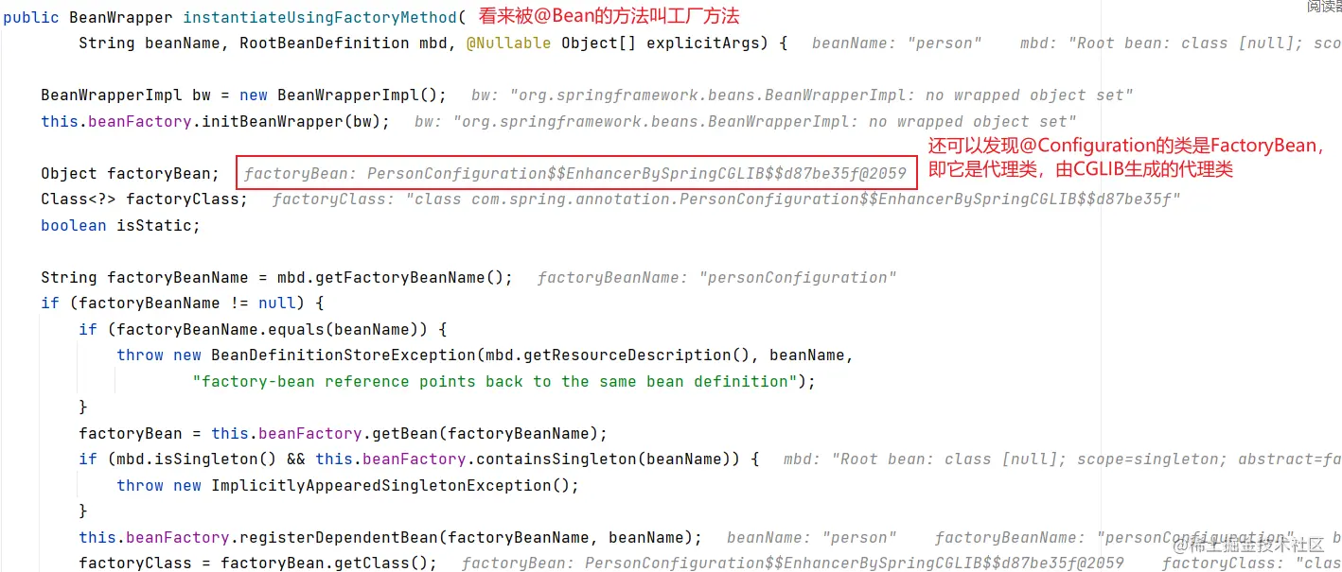The height and width of the screenshot is (572, 1342).
Task: Click the RootBeanDefinition parameter type
Action: coord(324,43)
